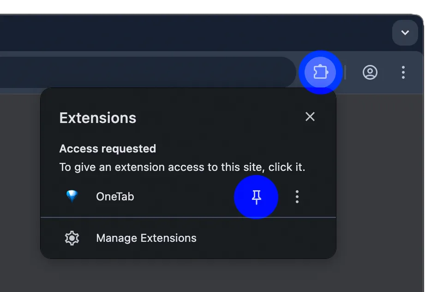This screenshot has width=443, height=292.
Task: Click the divider beside the profile icon
Action: [x=345, y=72]
